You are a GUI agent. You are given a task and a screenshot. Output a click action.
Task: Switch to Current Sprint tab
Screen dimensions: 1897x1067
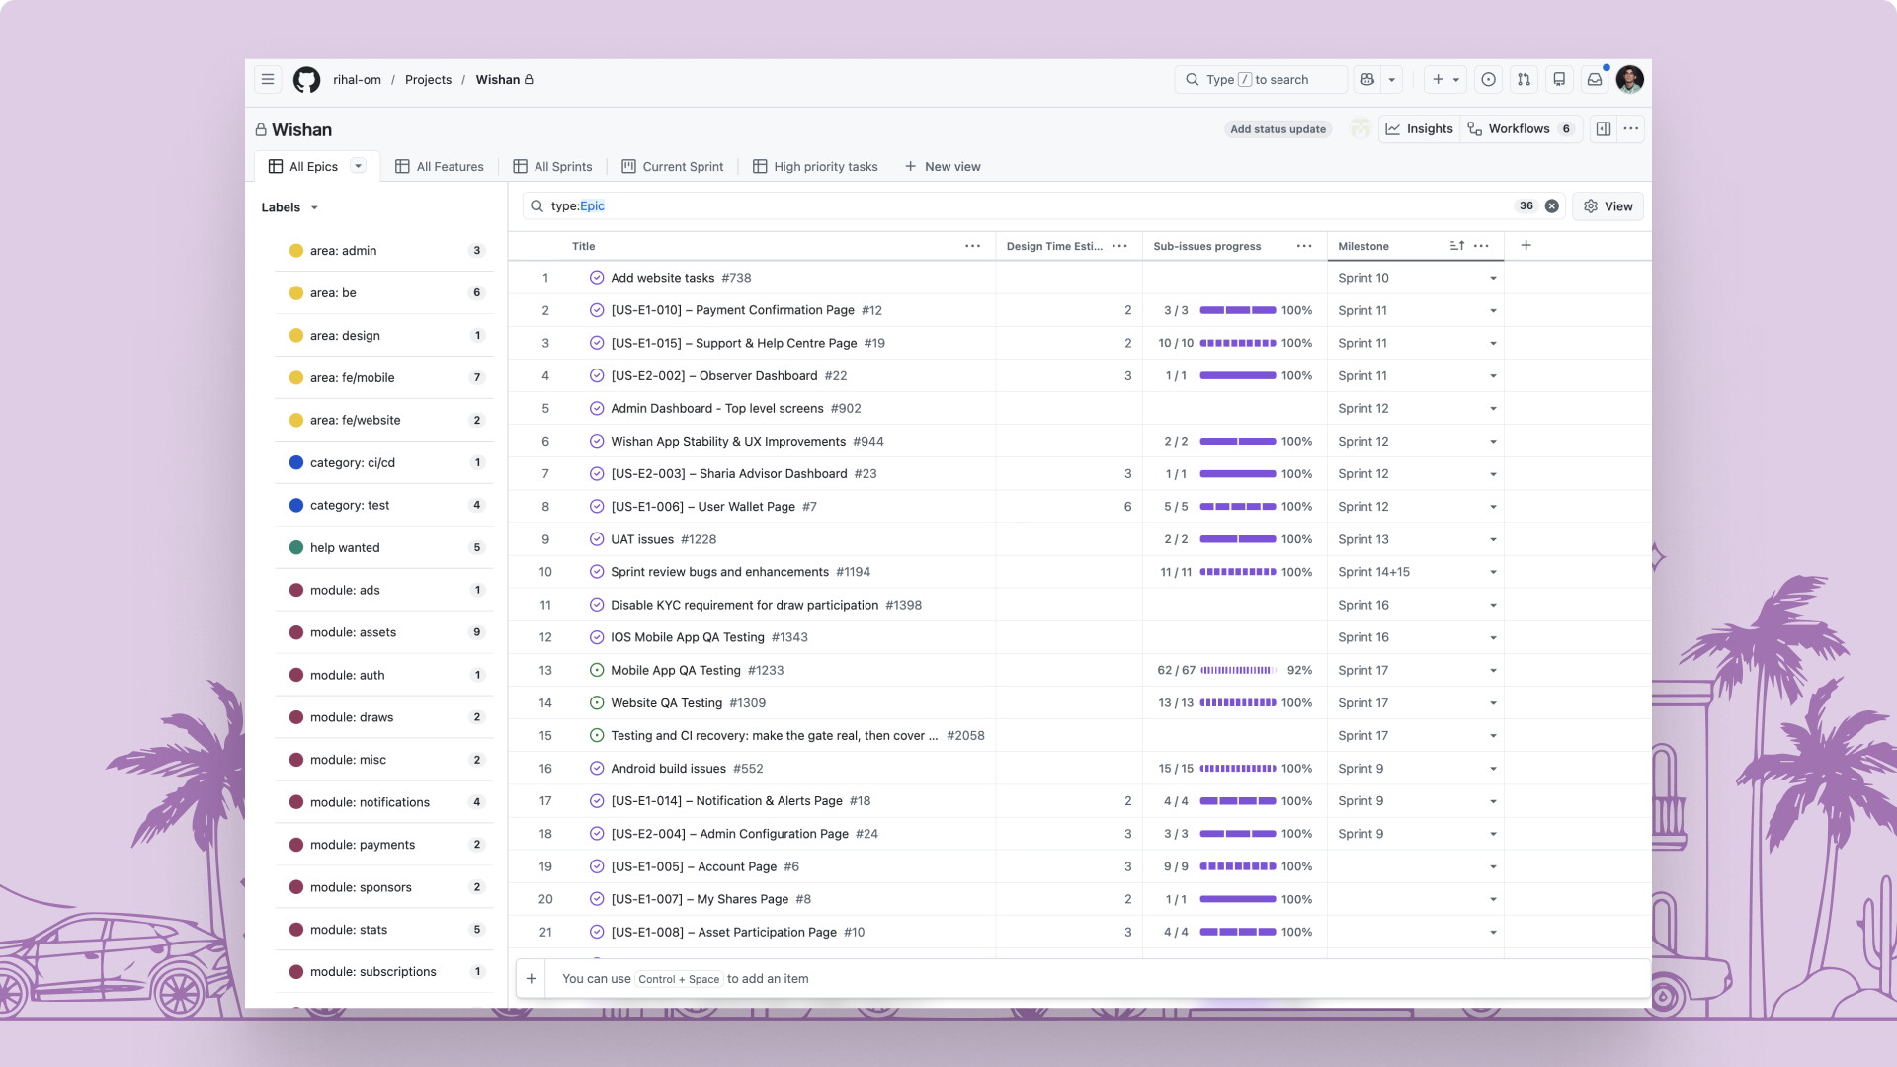click(673, 166)
